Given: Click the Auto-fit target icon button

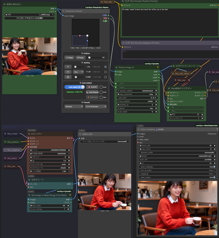Looking at the screenshot, I should click(92, 87).
